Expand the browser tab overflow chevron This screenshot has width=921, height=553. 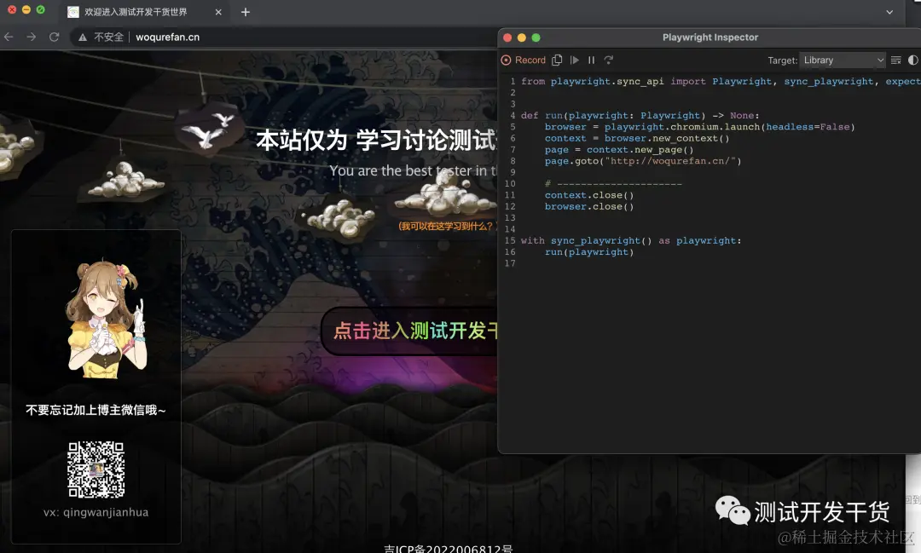(891, 12)
